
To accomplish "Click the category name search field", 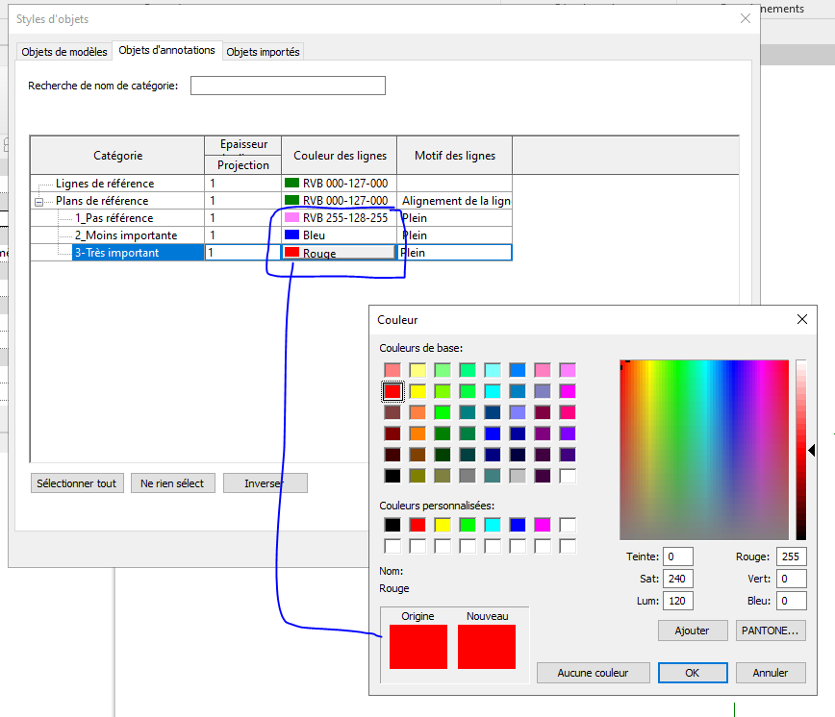I will pyautogui.click(x=288, y=86).
